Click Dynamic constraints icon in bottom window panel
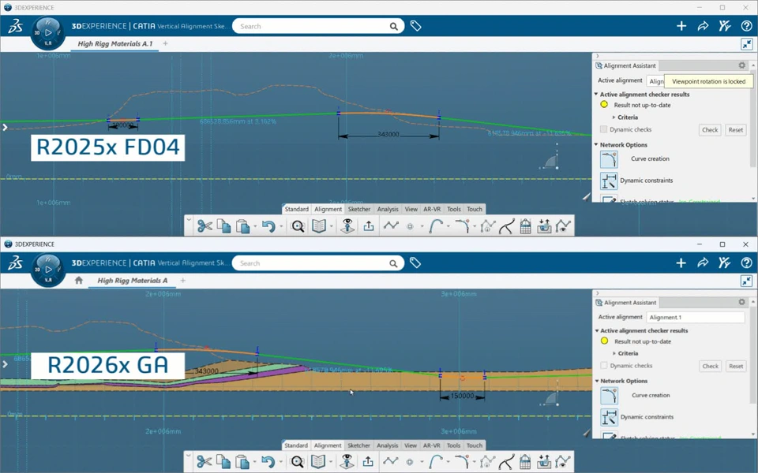 tap(609, 417)
